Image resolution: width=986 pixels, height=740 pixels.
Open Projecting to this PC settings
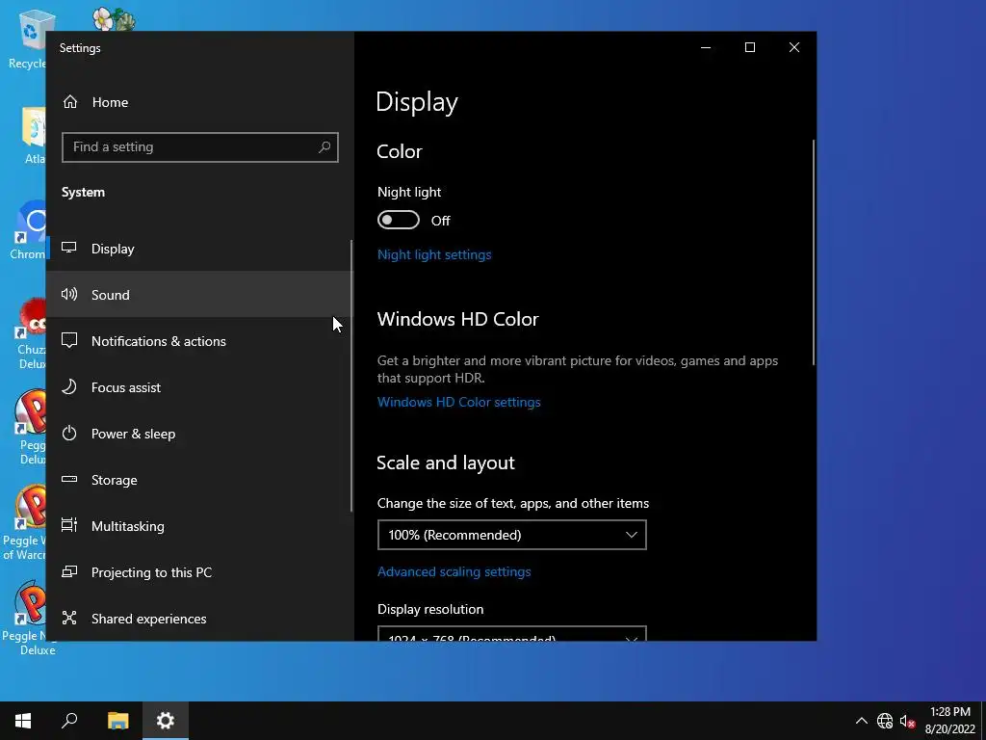point(200,572)
